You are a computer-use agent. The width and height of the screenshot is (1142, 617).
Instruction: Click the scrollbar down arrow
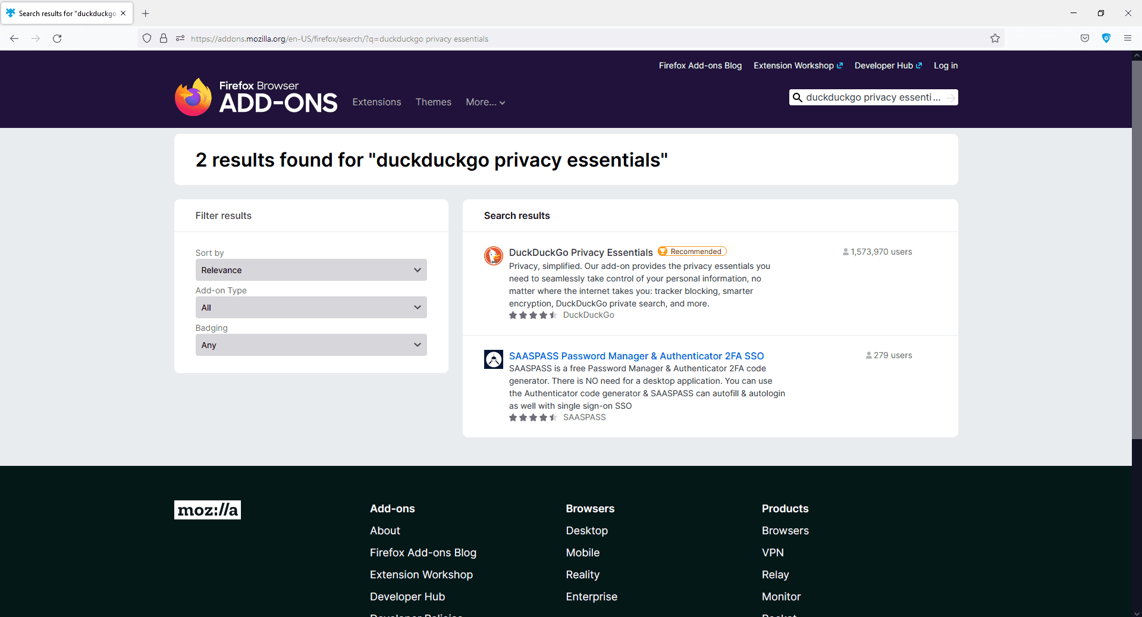click(1137, 613)
